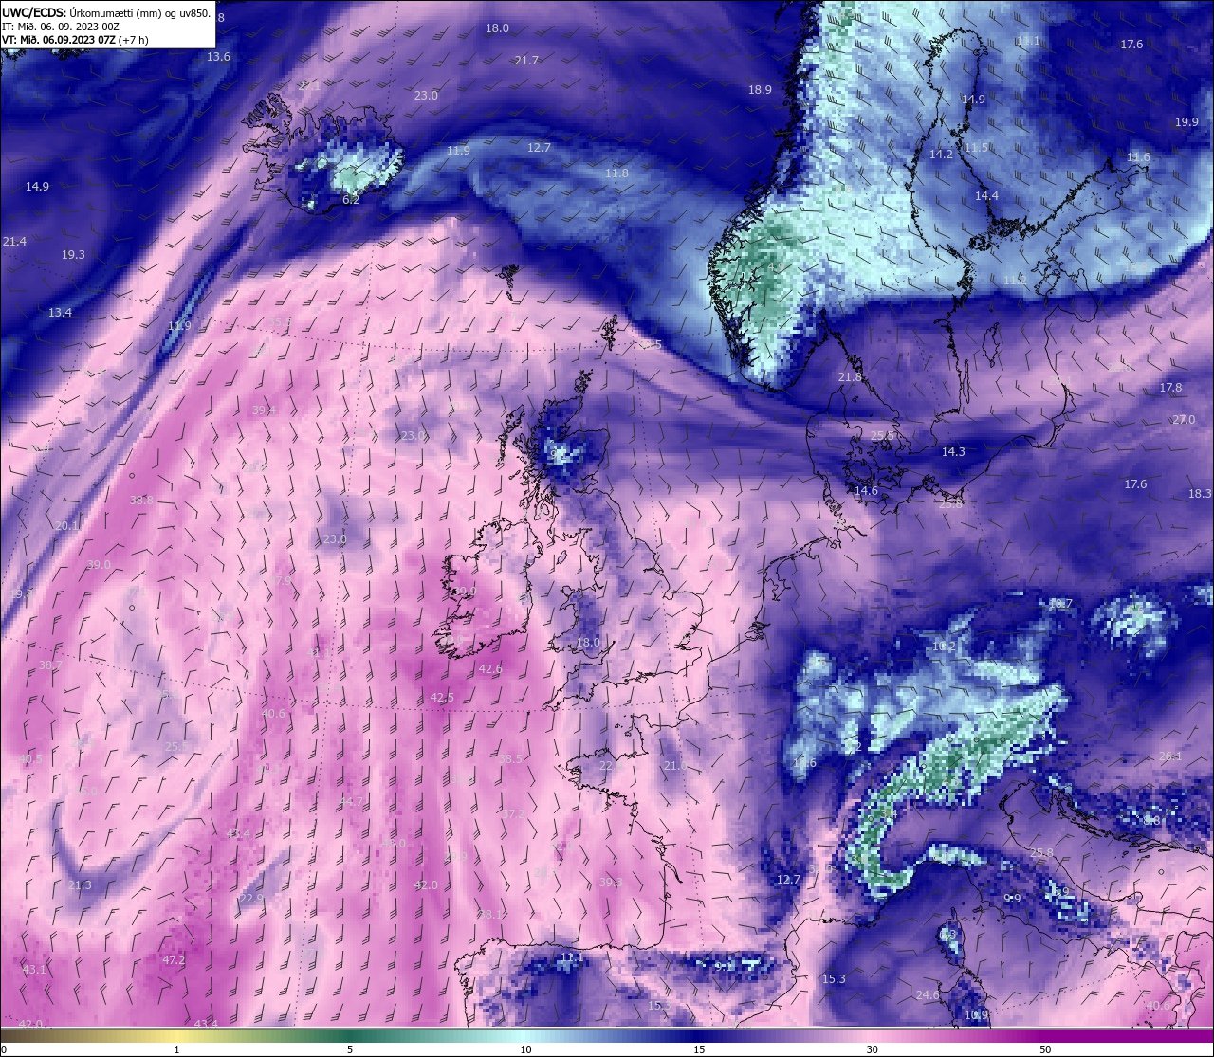Click the 5 tick on the color scale
This screenshot has width=1214, height=1057.
[350, 1049]
